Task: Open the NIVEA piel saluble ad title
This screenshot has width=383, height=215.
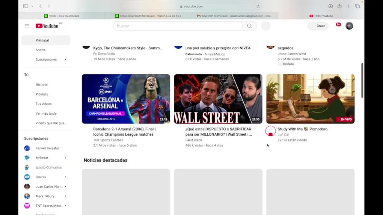Action: 218,48
